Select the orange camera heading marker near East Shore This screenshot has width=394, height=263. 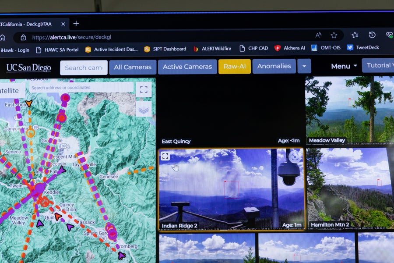click(x=29, y=103)
